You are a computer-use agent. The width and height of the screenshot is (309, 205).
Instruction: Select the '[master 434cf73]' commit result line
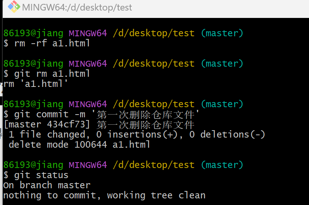click(99, 124)
